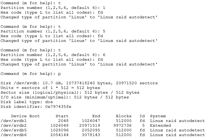
Task: Click the blocks value 9972736
Action: point(122,126)
